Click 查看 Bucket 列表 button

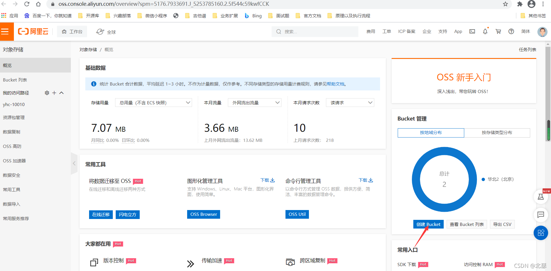[467, 224]
